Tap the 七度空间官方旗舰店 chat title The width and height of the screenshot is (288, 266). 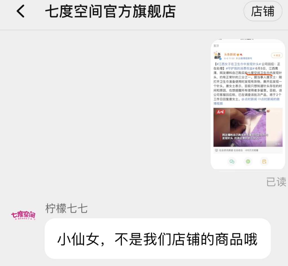110,11
